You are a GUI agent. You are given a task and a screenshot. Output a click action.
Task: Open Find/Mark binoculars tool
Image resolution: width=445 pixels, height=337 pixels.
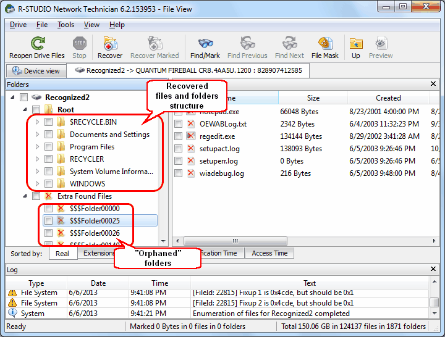(x=205, y=43)
